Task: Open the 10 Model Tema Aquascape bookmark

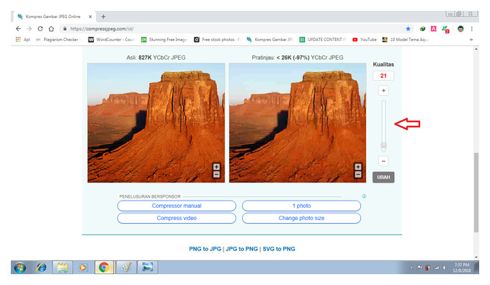Action: [x=406, y=40]
